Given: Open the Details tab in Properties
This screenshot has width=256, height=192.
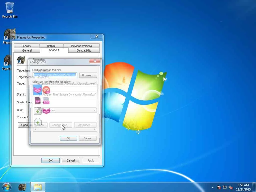Looking at the screenshot, I should pos(51,46).
